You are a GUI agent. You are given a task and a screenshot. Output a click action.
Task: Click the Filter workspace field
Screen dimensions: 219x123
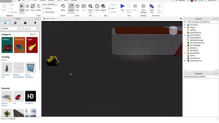coord(201,22)
